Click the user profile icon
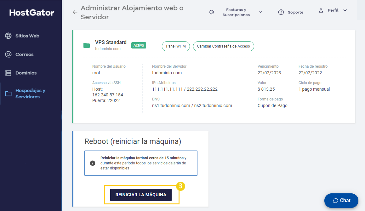Screen dimensions: 365x211 (321, 10)
